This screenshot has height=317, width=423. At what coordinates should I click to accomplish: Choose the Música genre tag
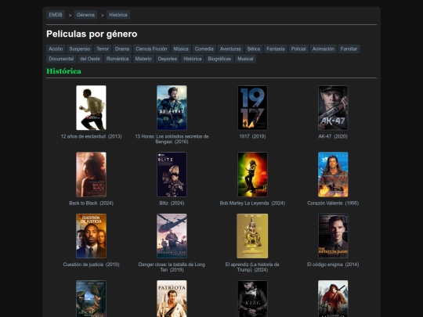tap(181, 49)
